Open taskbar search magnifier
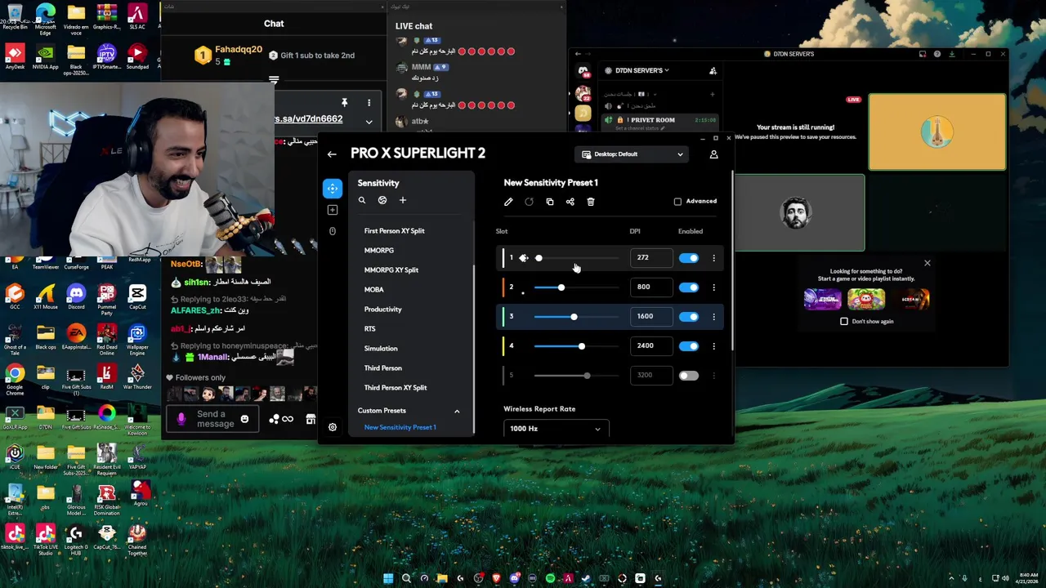This screenshot has height=588, width=1046. pos(406,578)
